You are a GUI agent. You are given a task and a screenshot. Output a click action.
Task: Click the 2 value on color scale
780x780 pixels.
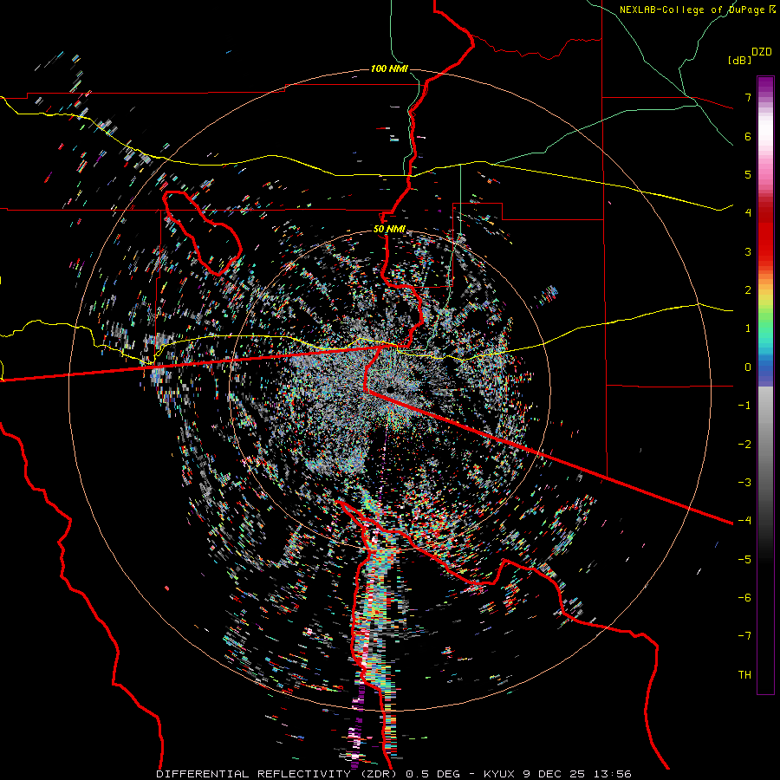(748, 290)
